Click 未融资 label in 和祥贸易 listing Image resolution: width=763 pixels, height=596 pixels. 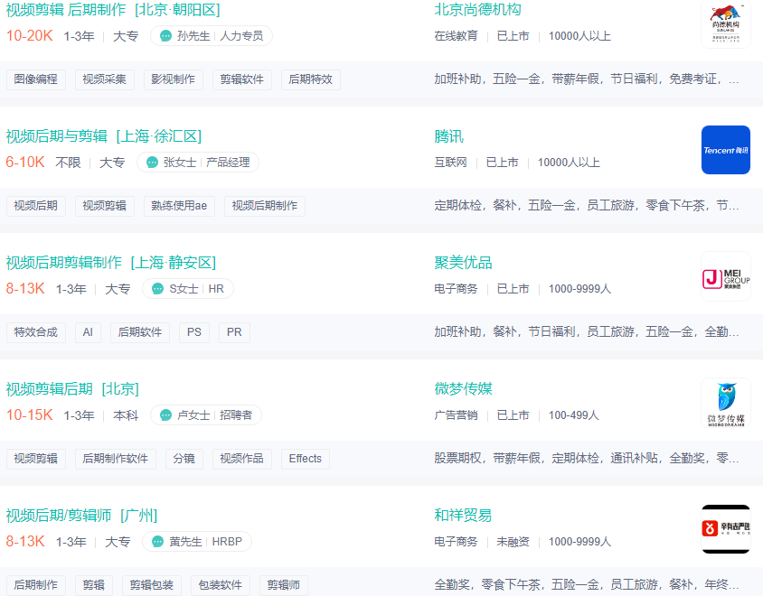(513, 542)
